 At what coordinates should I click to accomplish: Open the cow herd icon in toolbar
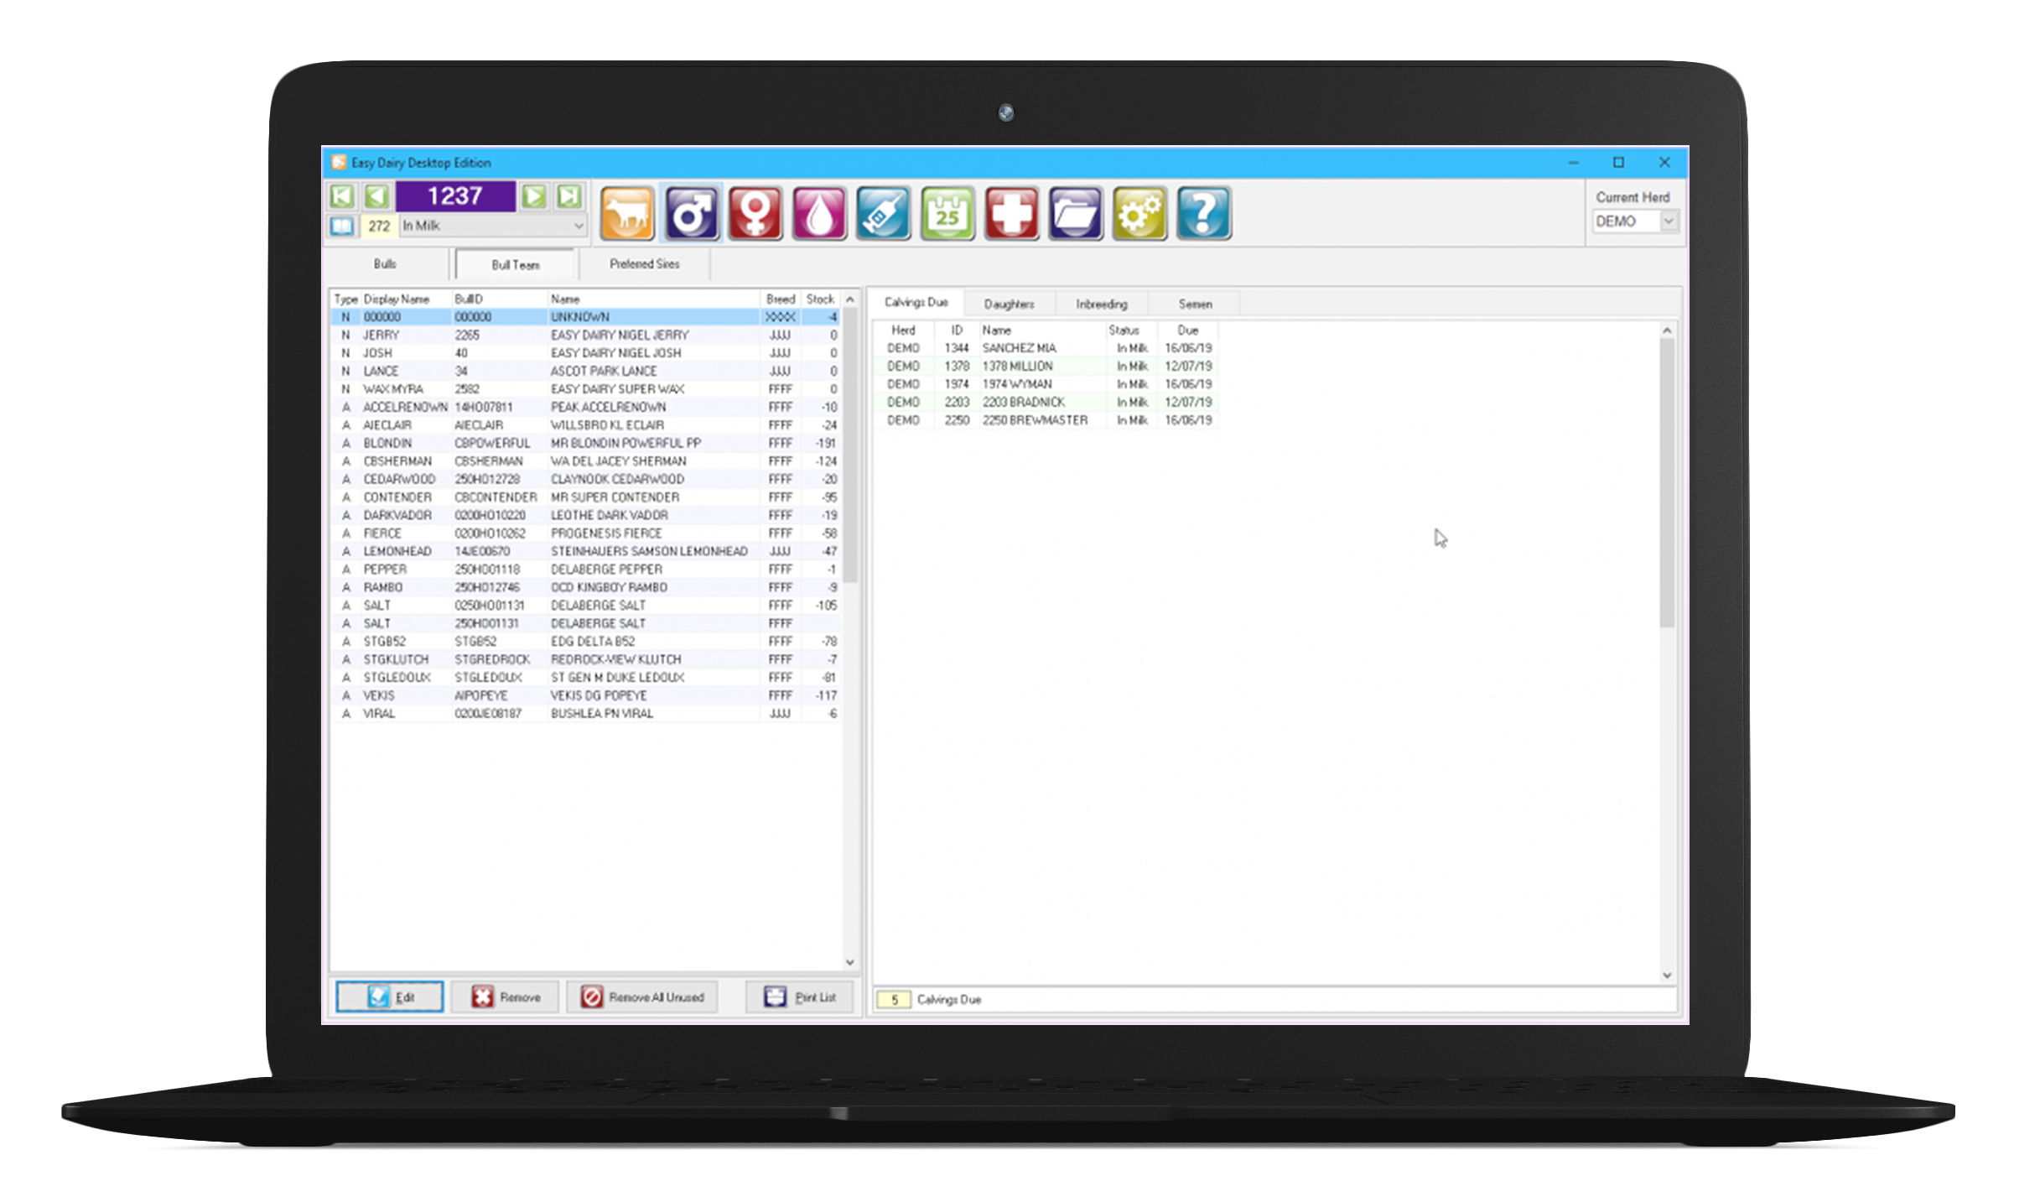(x=627, y=213)
